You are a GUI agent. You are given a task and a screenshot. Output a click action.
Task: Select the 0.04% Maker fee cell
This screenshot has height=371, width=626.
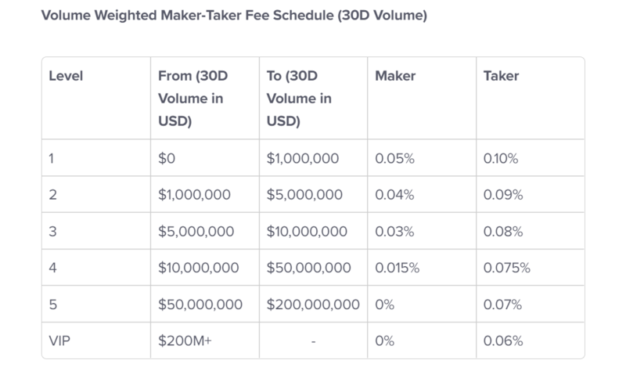coord(394,194)
